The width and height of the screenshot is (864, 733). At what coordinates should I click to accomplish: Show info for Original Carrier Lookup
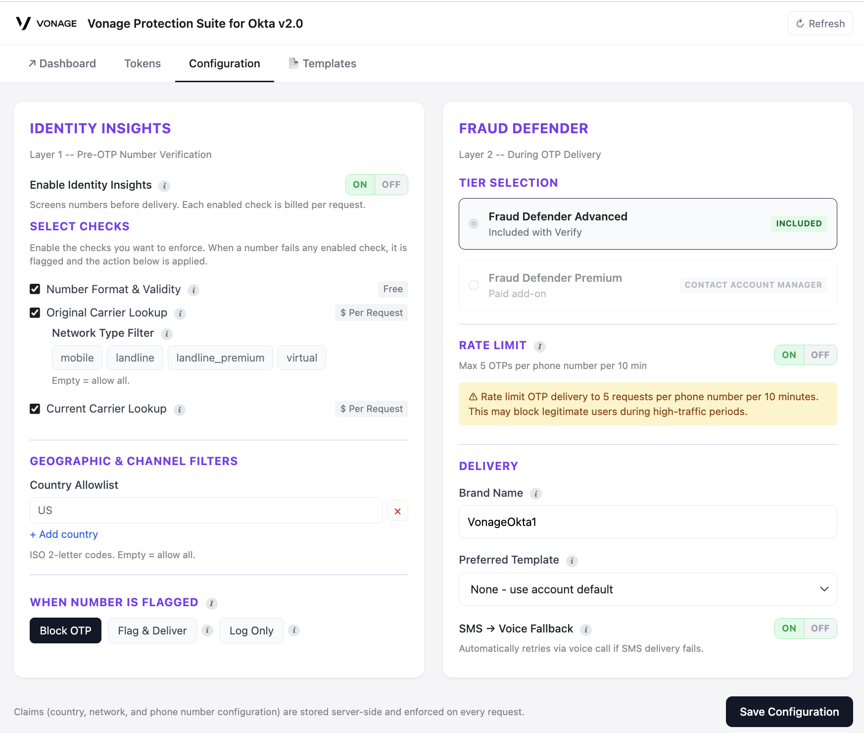point(180,314)
